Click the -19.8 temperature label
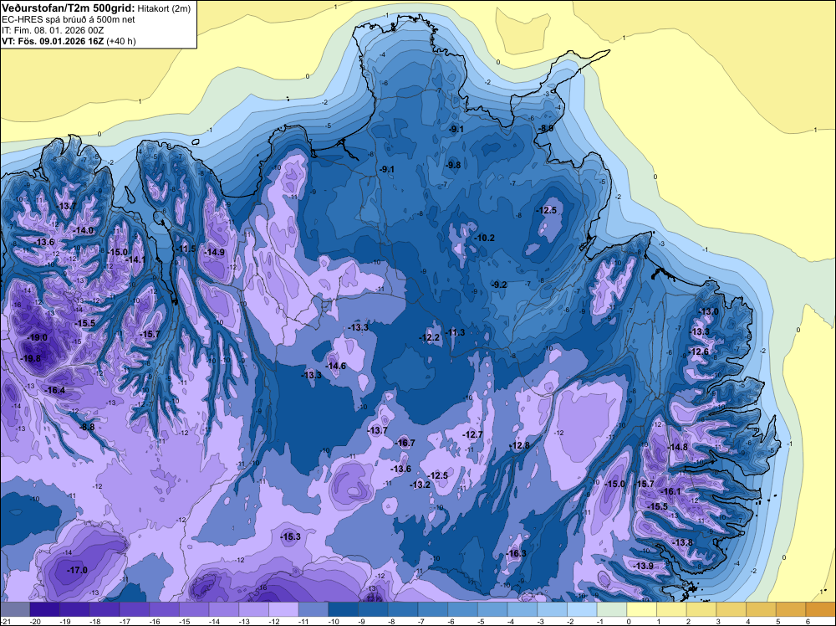This screenshot has height=626, width=836. point(31,359)
